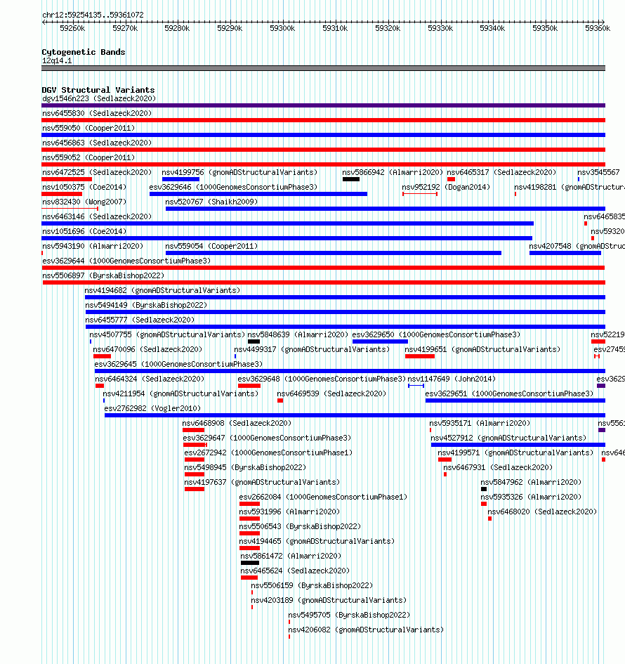Screen dimensions: 625x664
Task: Select nsv6465624 (Sedlazeck2020) label
Action: [x=295, y=571]
